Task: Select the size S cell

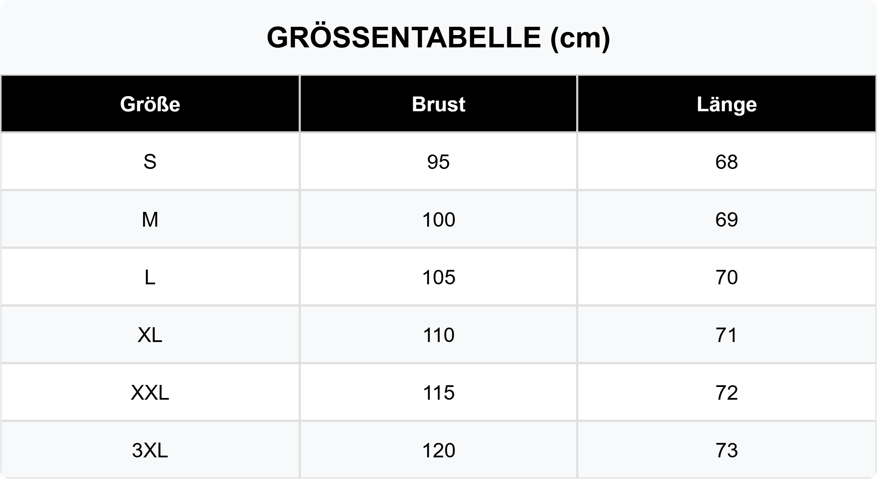Action: coord(150,162)
